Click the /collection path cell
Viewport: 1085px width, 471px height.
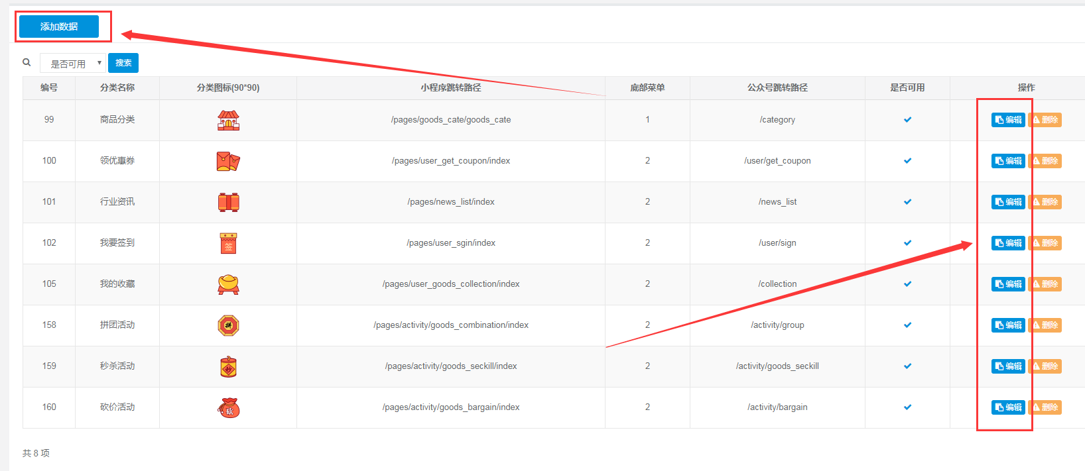777,284
